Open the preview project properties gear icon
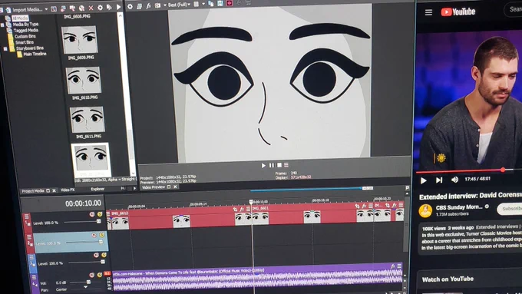 130,6
